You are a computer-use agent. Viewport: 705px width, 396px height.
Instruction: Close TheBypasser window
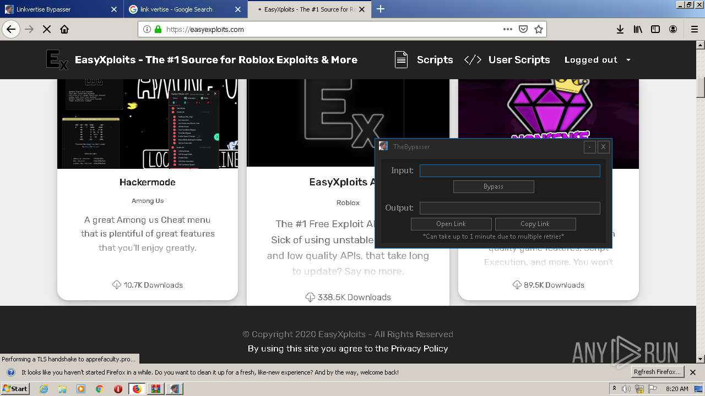pyautogui.click(x=603, y=147)
